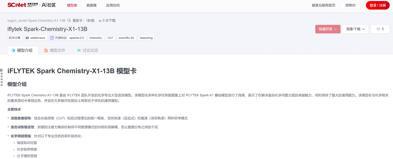
Task: Click the title iflytek Spark-Chemistry-X1-13B
Action: pos(47,29)
